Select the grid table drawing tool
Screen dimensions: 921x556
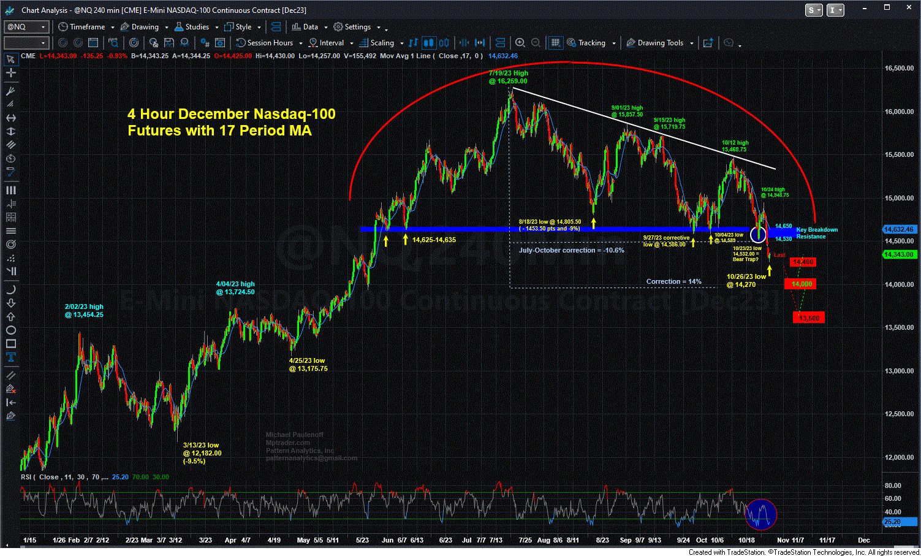pos(10,217)
